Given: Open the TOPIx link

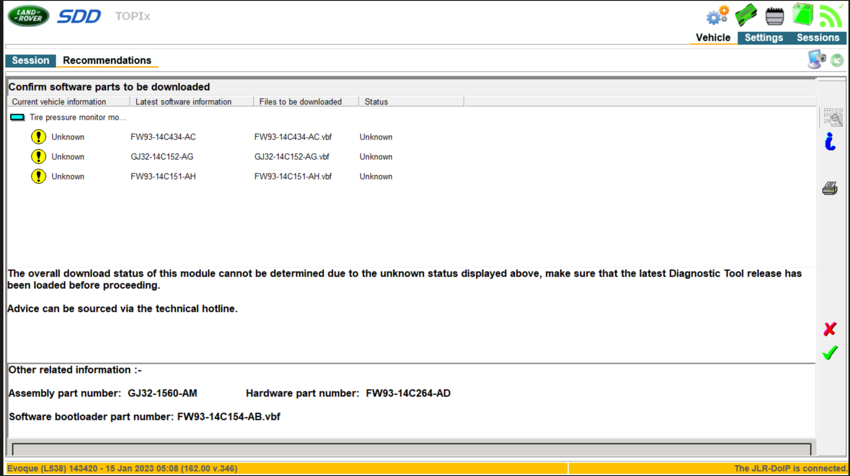Looking at the screenshot, I should [133, 16].
